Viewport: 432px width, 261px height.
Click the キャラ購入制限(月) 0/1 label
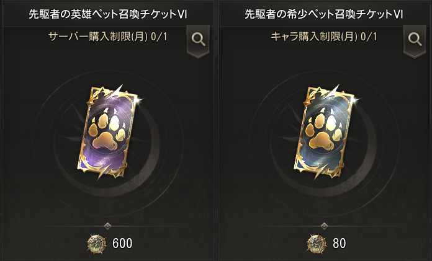pos(324,37)
